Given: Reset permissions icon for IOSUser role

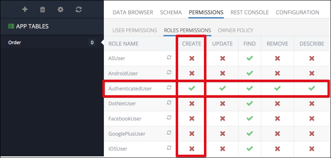Looking at the screenshot, I should pos(169,148).
